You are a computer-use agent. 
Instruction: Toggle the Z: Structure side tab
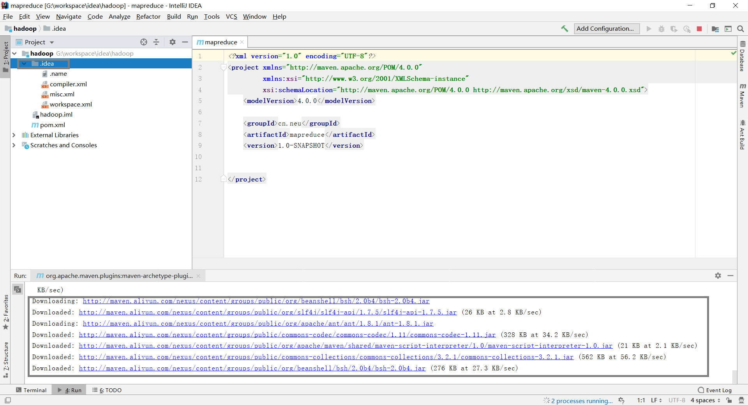click(5, 360)
